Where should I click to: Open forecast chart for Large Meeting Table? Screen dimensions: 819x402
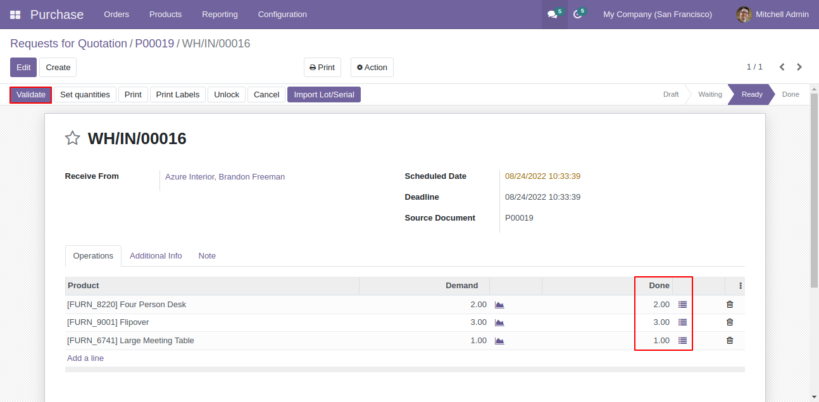[499, 341]
